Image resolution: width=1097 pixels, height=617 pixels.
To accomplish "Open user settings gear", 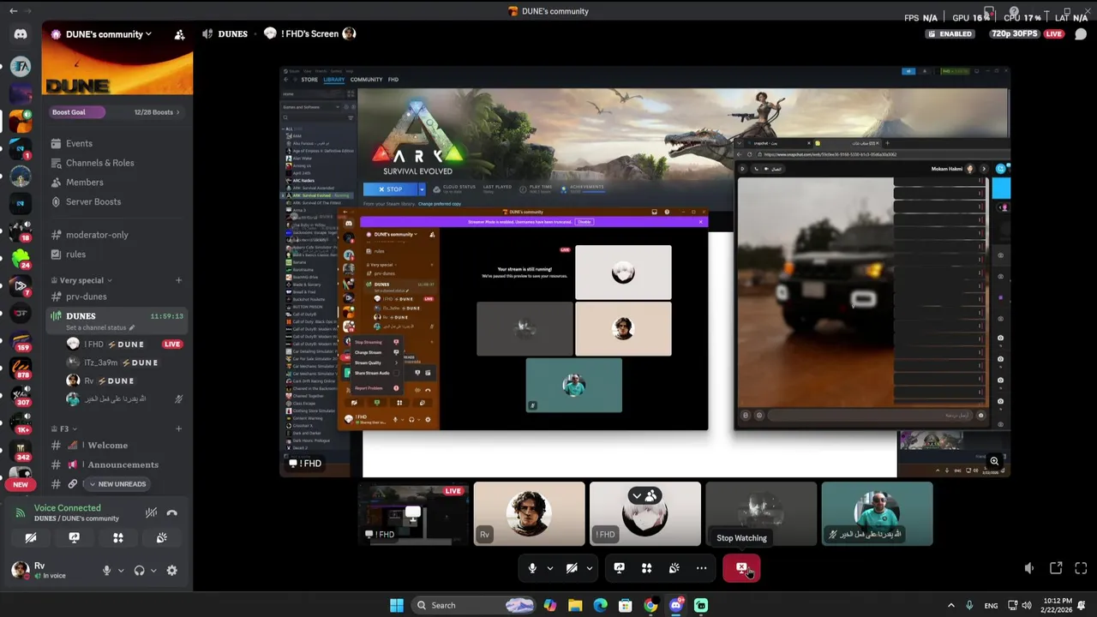I will (172, 571).
